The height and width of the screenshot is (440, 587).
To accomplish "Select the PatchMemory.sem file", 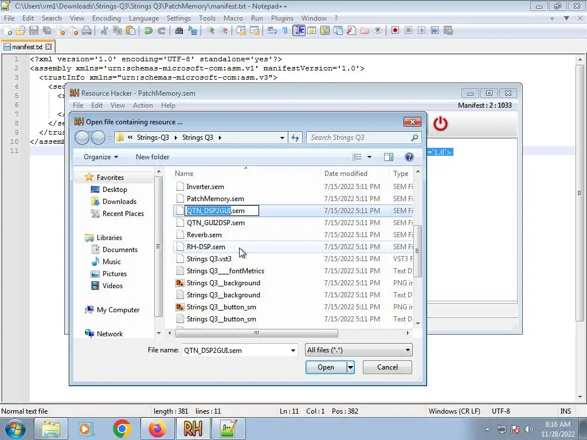I will (x=216, y=199).
